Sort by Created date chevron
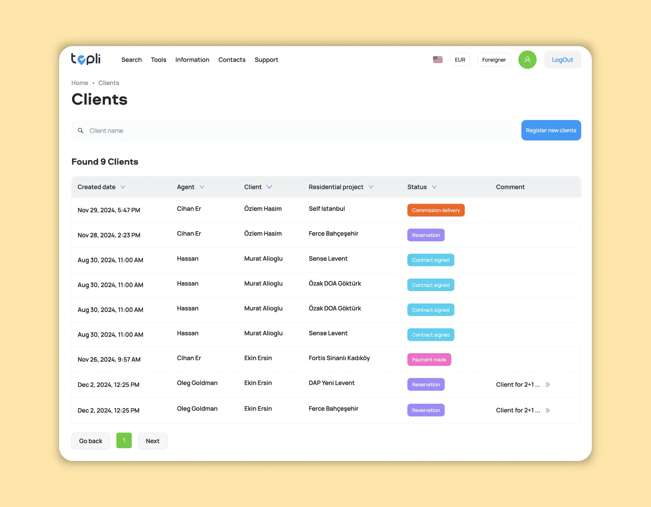The image size is (651, 507). pyautogui.click(x=123, y=187)
